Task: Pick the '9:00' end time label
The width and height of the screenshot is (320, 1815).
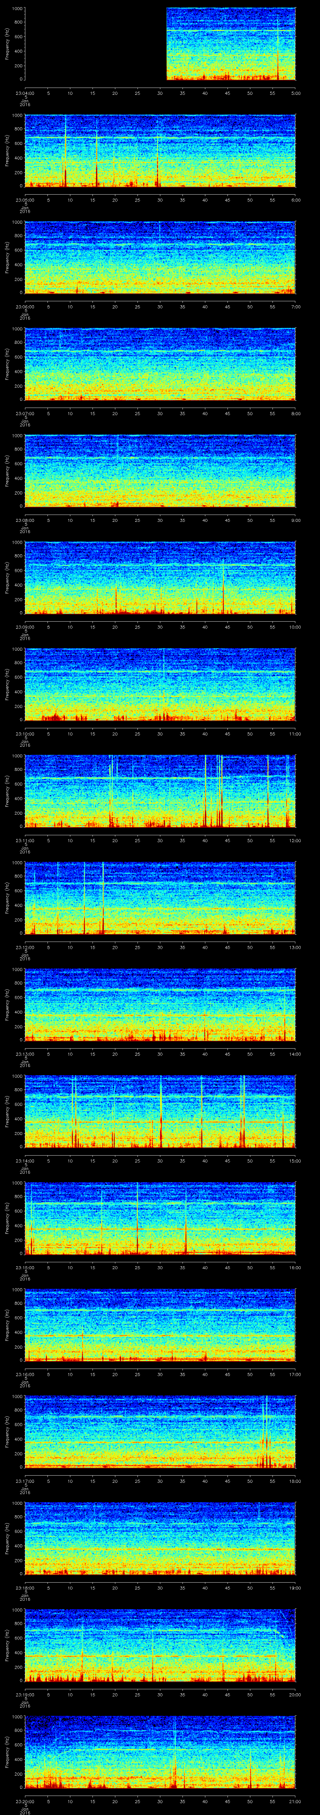Action: (x=295, y=520)
